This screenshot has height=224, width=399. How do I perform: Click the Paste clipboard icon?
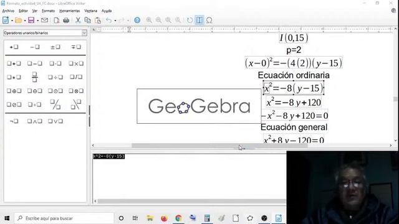point(98,21)
